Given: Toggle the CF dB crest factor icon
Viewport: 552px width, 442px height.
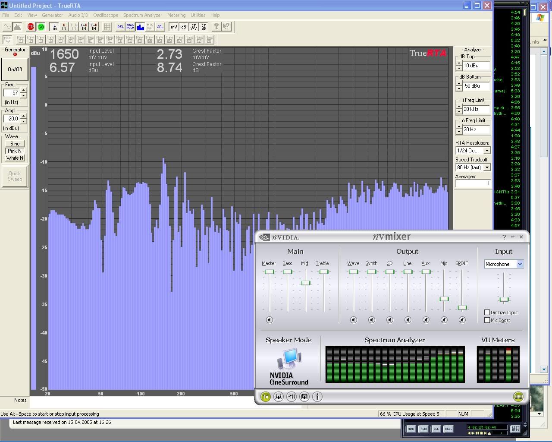Looking at the screenshot, I should pyautogui.click(x=203, y=27).
